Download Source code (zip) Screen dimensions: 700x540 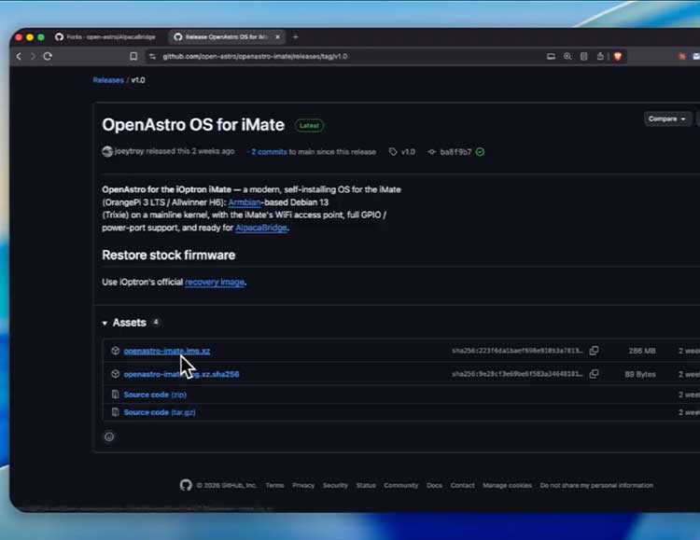(x=155, y=395)
